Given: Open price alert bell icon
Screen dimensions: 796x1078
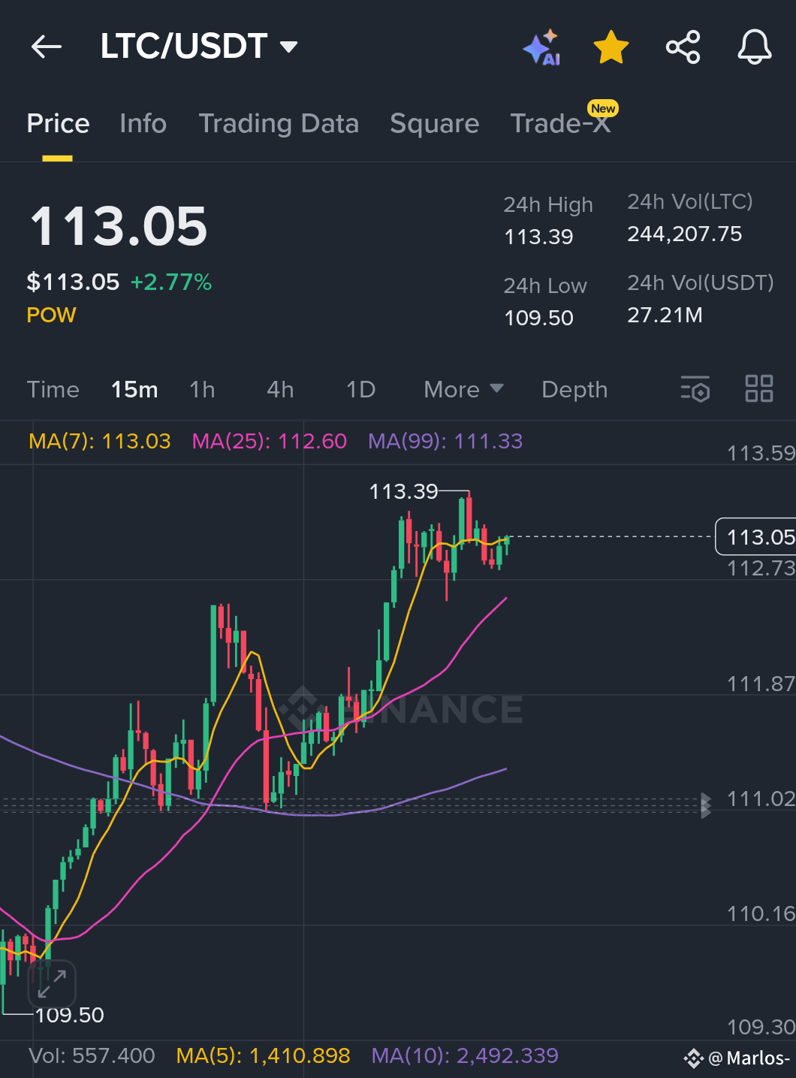Looking at the screenshot, I should point(755,47).
